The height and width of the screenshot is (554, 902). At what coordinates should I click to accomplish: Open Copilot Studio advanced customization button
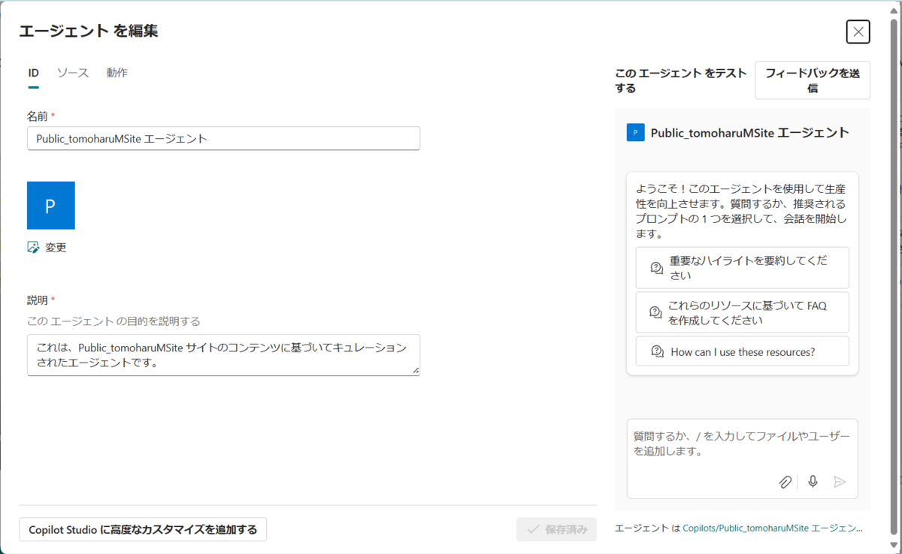tap(143, 529)
